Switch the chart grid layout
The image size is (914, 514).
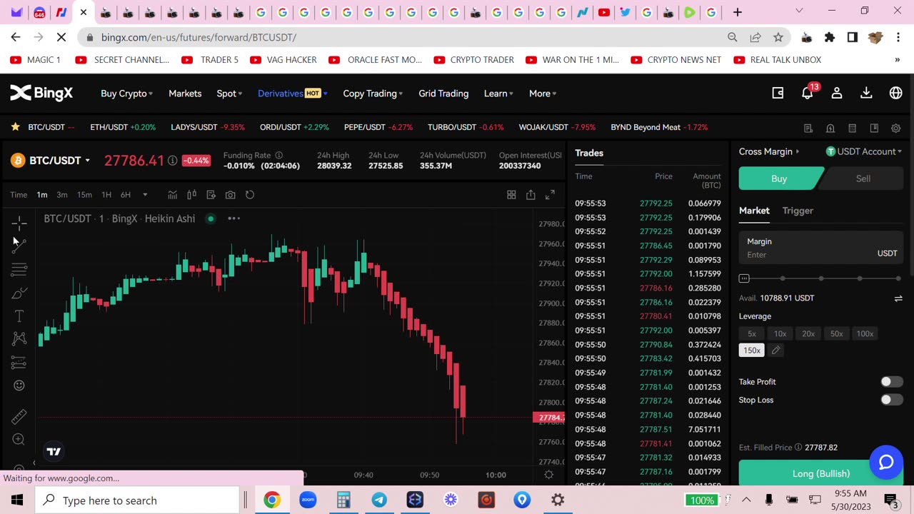click(511, 195)
